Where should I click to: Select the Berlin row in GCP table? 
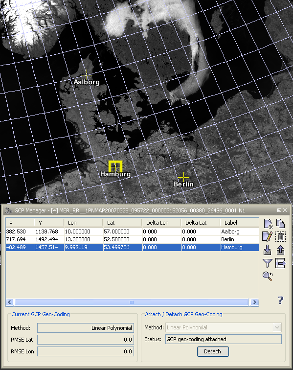point(132,239)
